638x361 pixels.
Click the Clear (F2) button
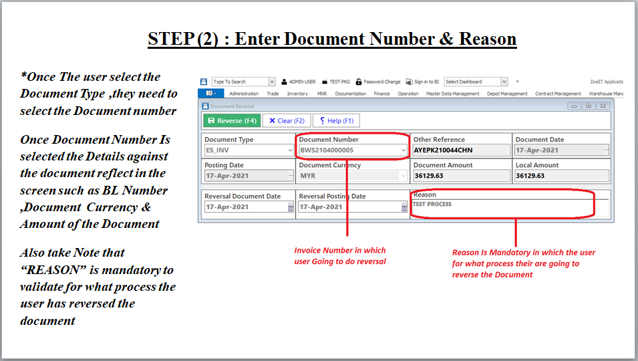pyautogui.click(x=287, y=121)
